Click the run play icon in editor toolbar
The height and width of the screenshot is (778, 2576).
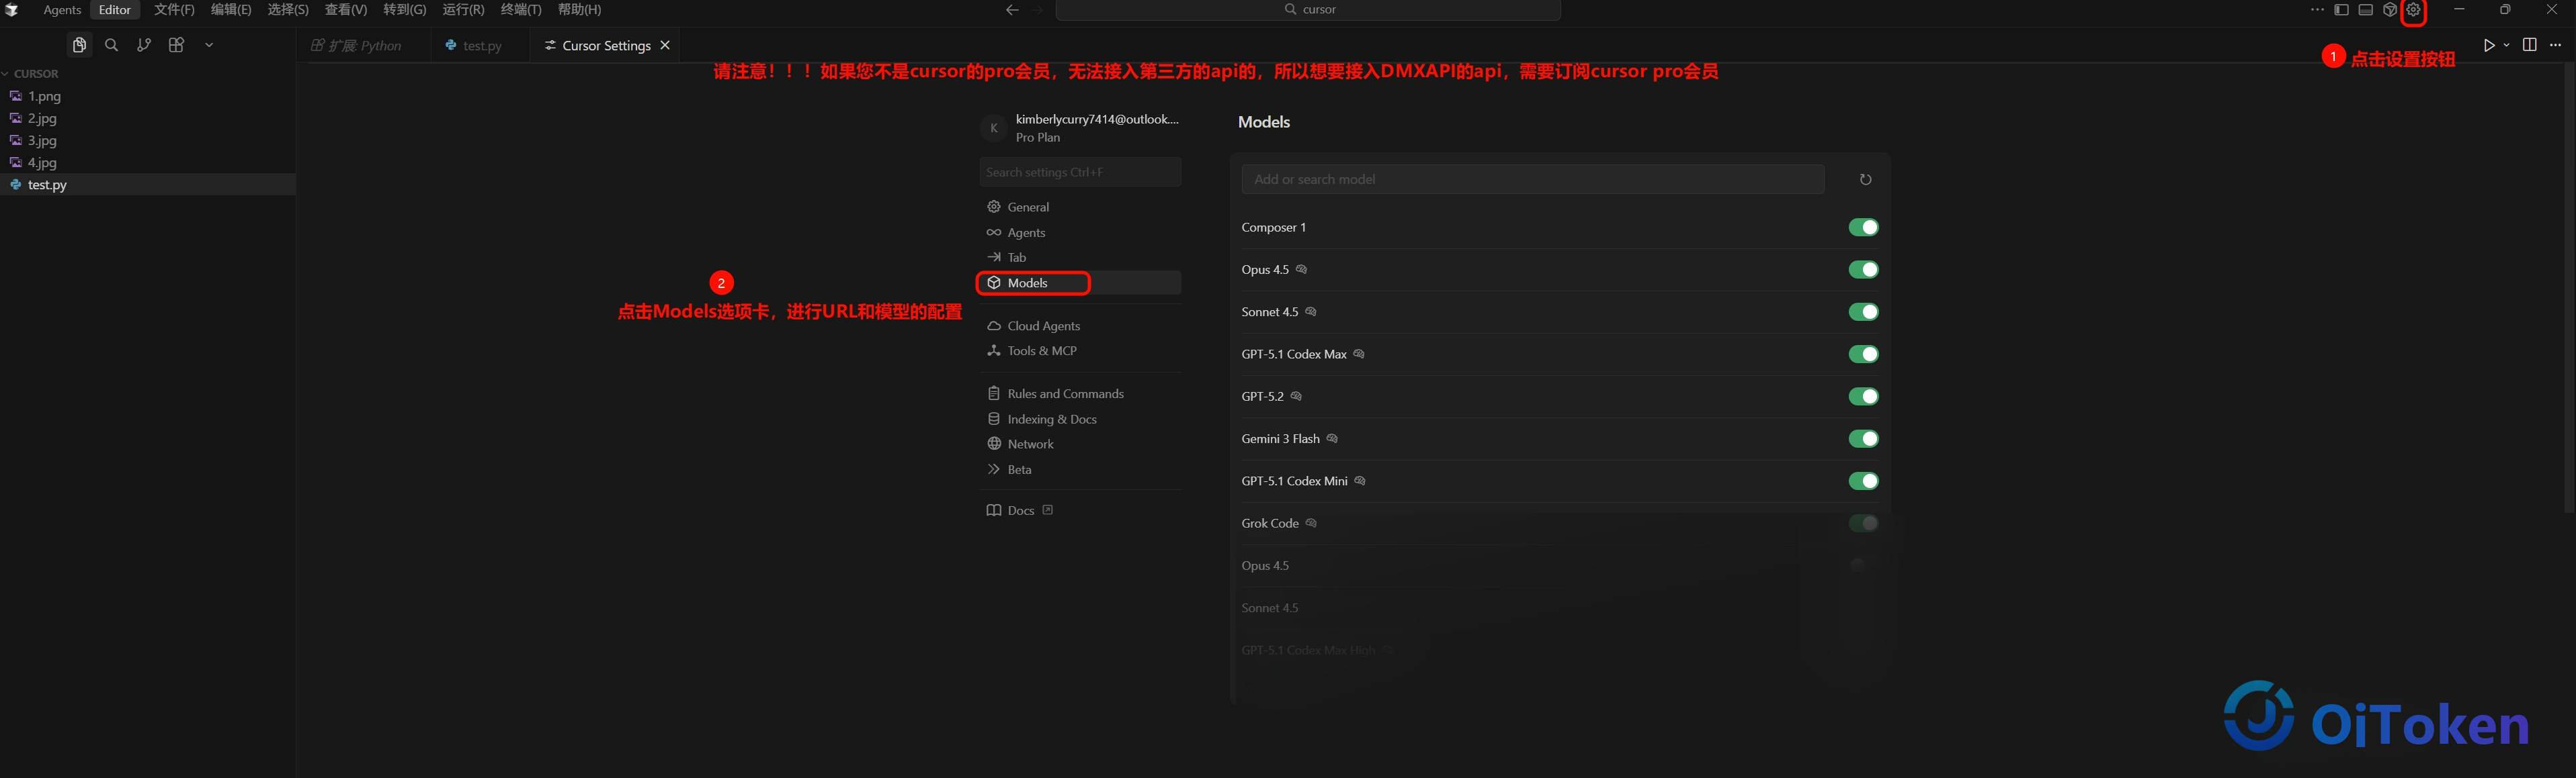point(2489,45)
